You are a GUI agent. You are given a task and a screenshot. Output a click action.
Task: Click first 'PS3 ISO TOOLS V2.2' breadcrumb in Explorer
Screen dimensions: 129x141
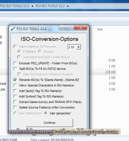point(15,6)
